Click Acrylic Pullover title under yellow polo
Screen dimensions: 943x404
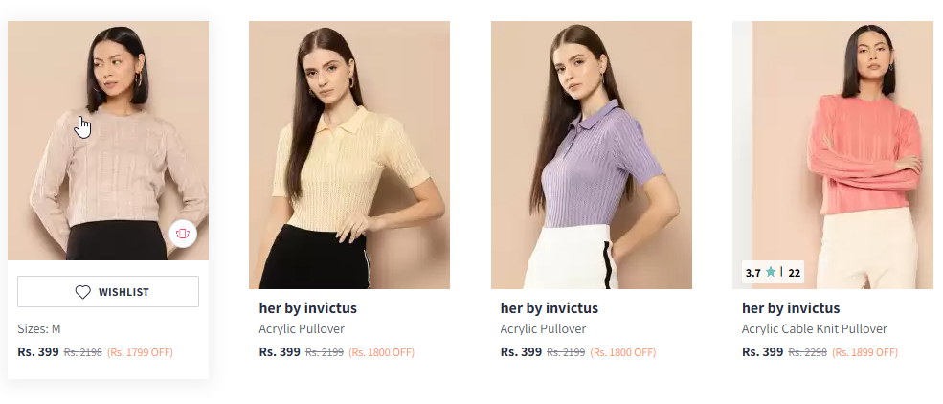point(302,329)
